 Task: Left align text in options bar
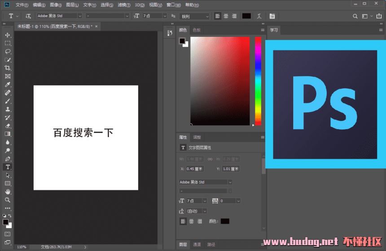click(218, 16)
